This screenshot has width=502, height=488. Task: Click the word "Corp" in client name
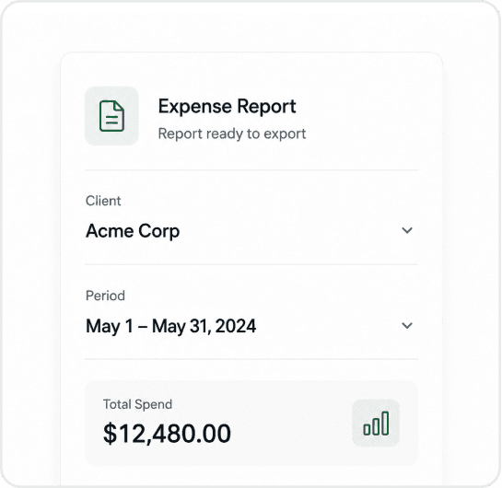click(x=158, y=231)
